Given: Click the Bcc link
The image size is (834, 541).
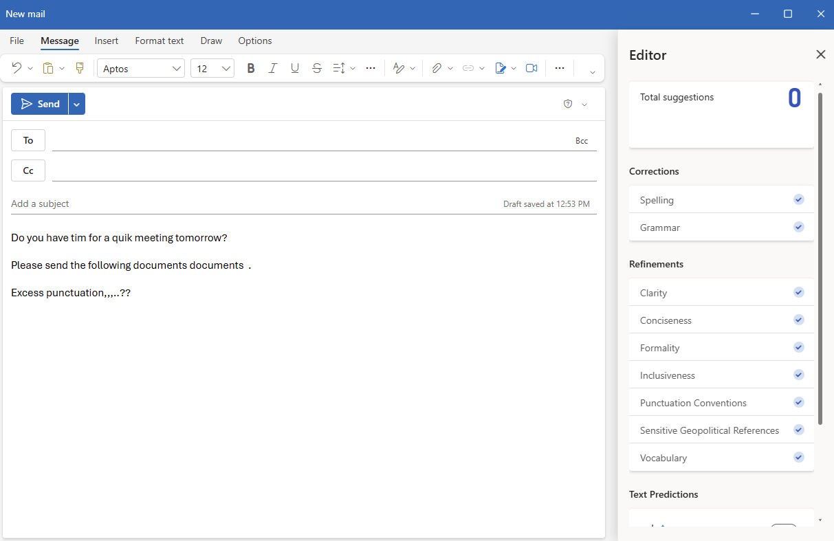Looking at the screenshot, I should (x=582, y=141).
